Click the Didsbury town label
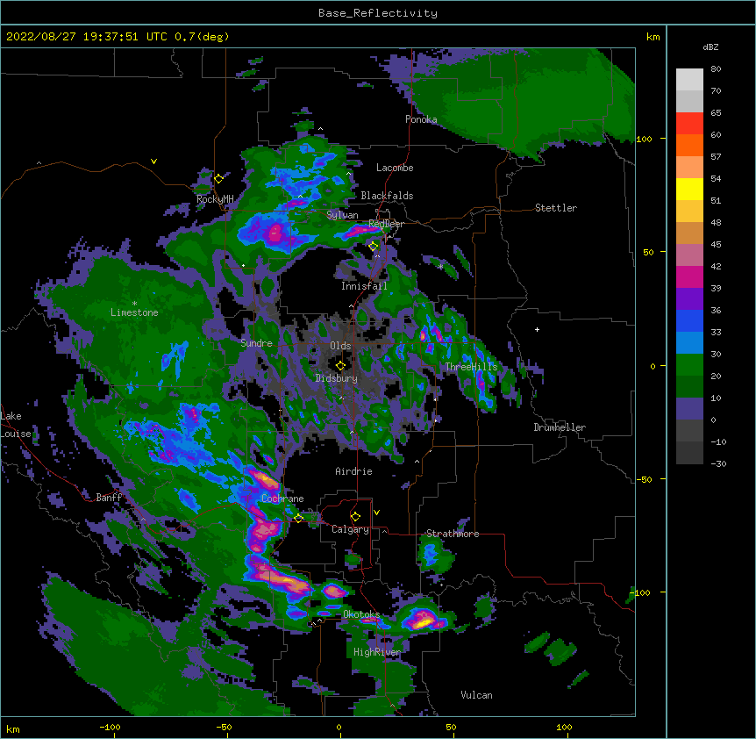 pos(337,378)
